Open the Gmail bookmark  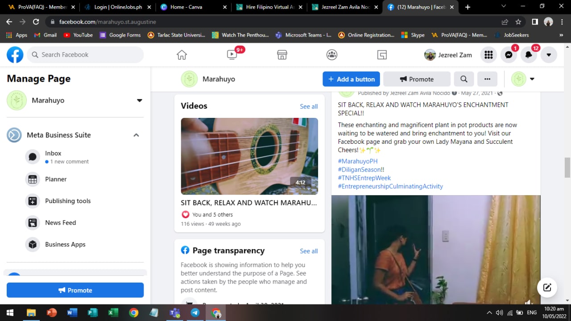[x=46, y=35]
